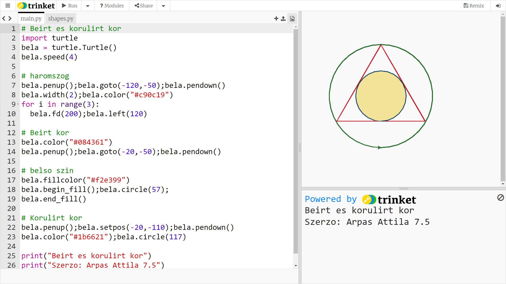
Task: Click the code editor vertical scrollbar
Action: (296, 142)
